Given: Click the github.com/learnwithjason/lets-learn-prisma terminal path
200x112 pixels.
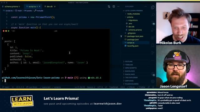Looking at the screenshot, I should [x=31, y=78].
